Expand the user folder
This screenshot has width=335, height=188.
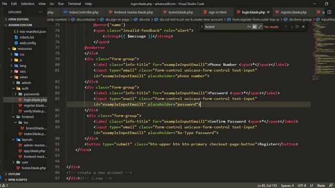tap(25, 162)
